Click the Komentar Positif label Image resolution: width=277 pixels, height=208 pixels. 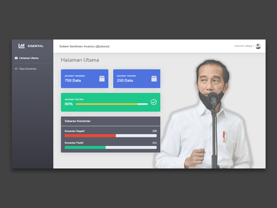[x=74, y=143]
